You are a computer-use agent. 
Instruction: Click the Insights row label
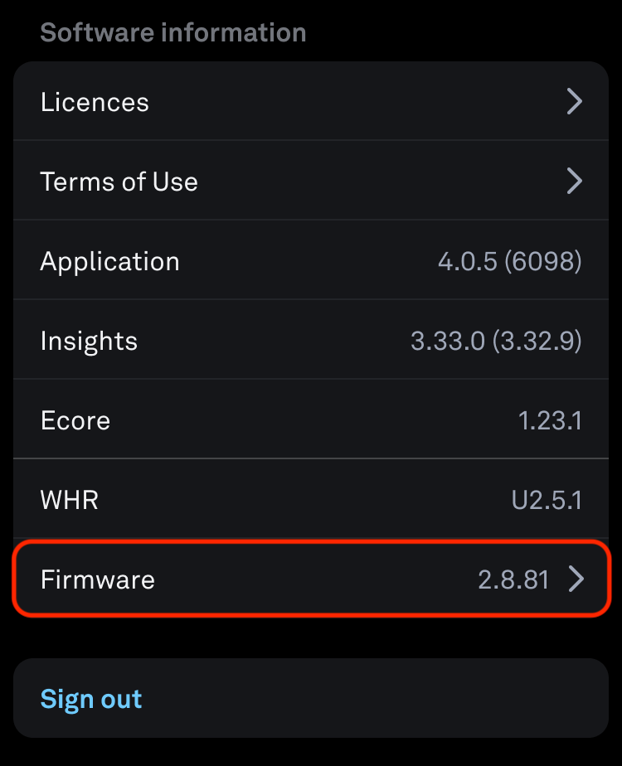coord(89,341)
